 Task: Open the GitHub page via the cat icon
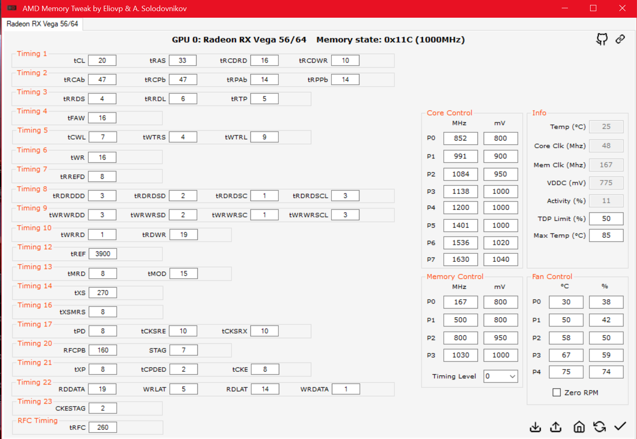pyautogui.click(x=602, y=39)
